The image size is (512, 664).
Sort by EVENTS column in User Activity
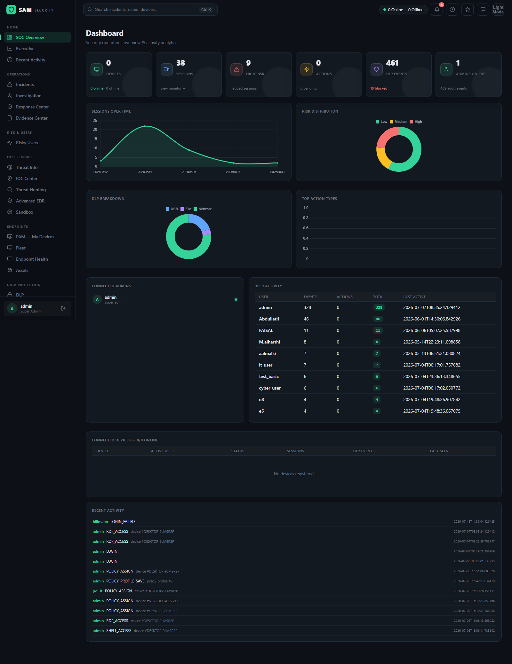click(310, 297)
